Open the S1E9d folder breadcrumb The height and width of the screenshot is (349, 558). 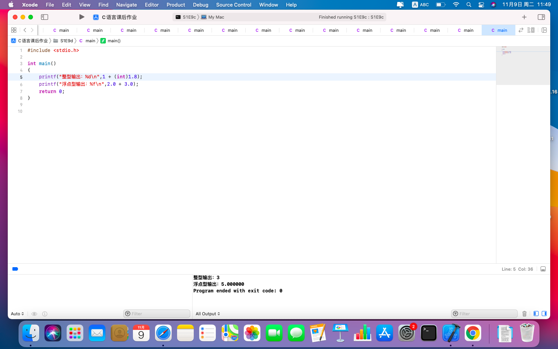click(x=63, y=41)
